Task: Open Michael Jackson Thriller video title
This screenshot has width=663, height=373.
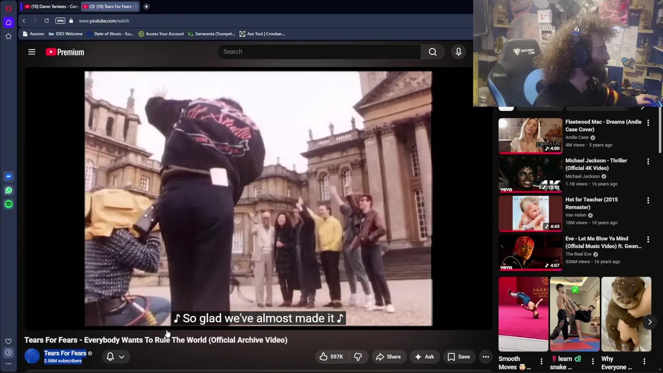Action: click(x=596, y=164)
